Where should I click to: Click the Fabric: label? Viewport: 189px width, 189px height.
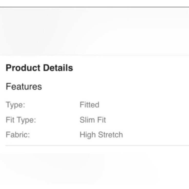pos(18,135)
